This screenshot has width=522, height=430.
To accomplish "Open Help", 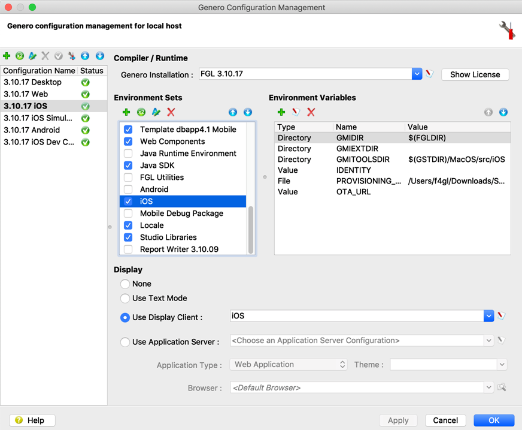I will (32, 420).
